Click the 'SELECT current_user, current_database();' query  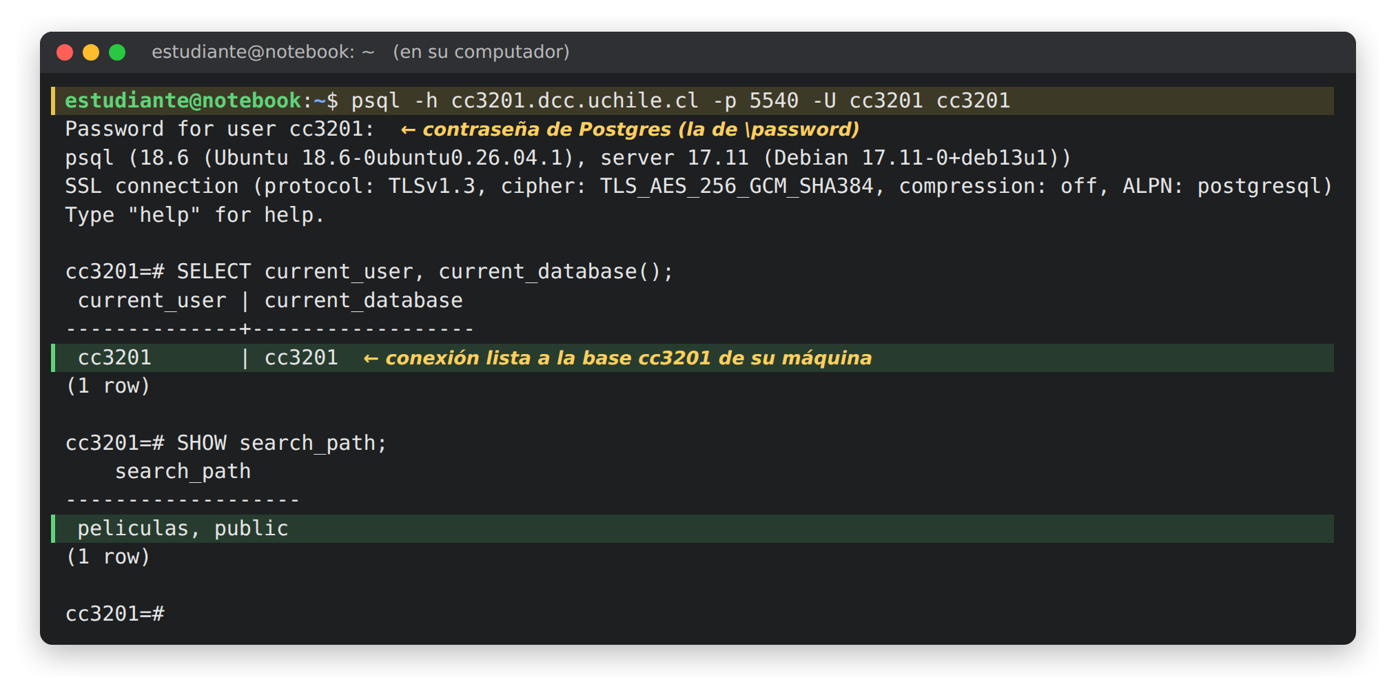[425, 272]
